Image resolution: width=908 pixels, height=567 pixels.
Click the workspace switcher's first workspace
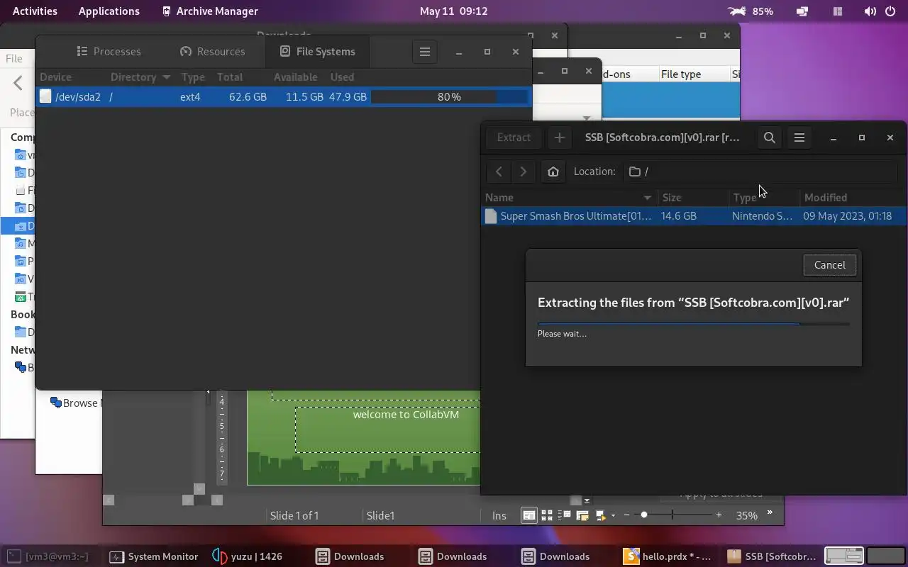pos(843,556)
